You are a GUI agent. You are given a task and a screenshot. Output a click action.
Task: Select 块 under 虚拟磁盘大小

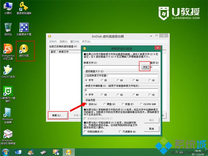104,80
